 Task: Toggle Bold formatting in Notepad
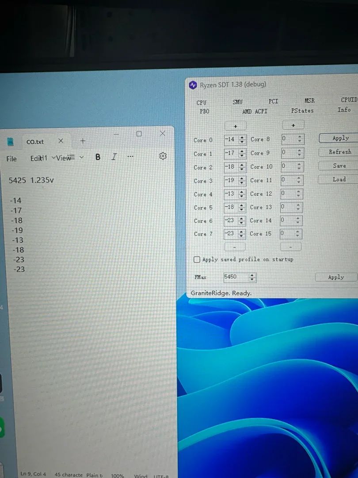pos(98,157)
